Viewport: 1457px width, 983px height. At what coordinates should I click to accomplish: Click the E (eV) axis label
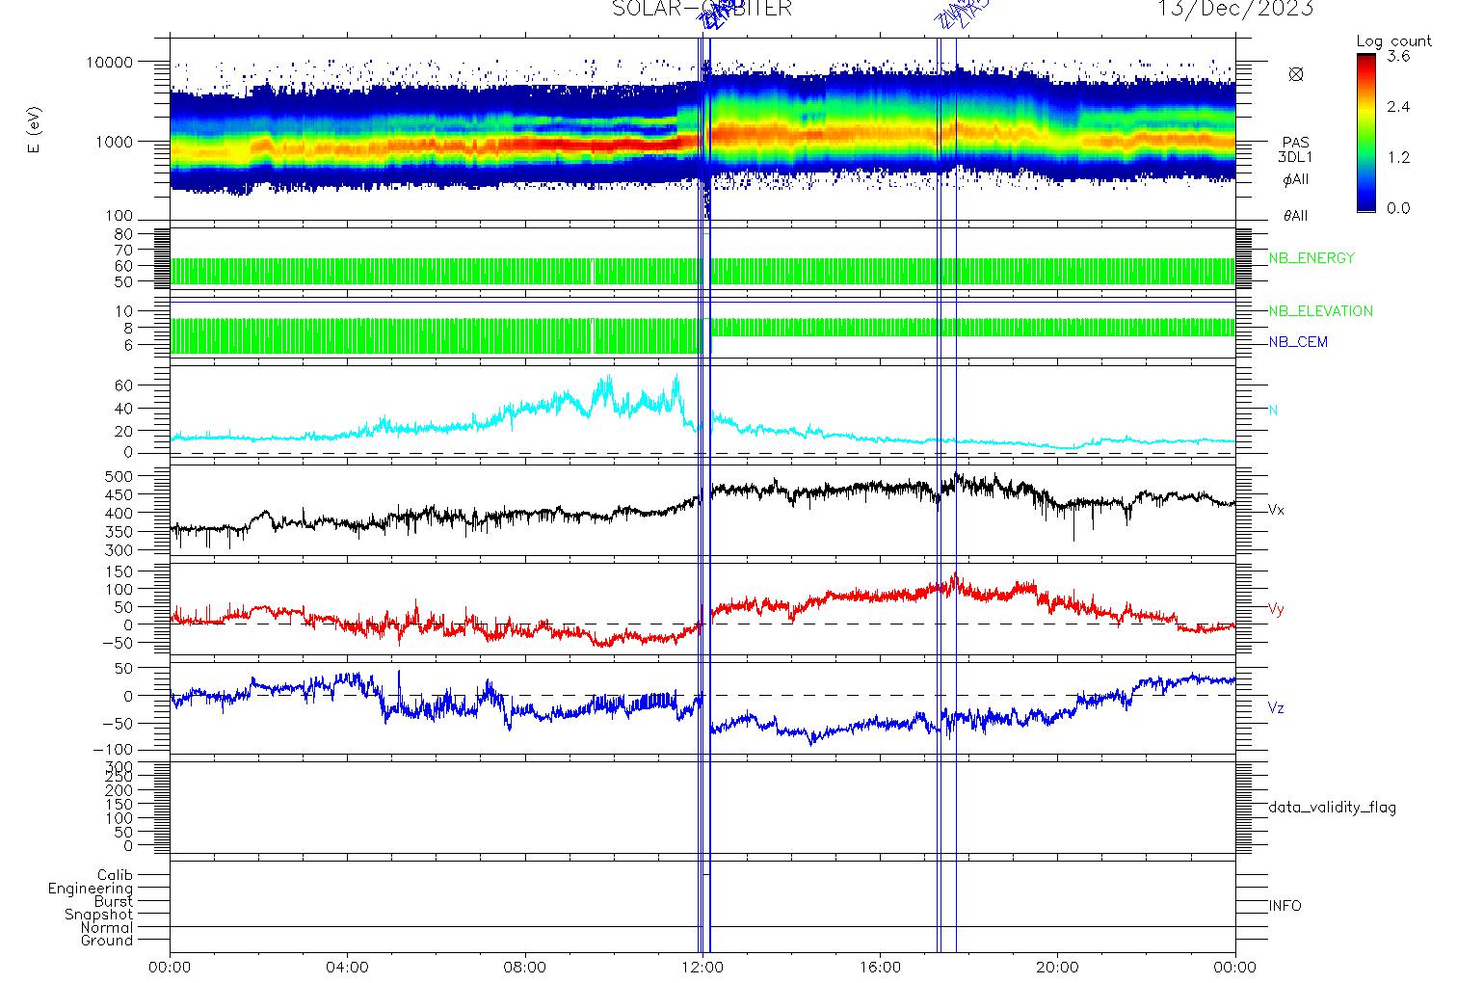pyautogui.click(x=35, y=130)
